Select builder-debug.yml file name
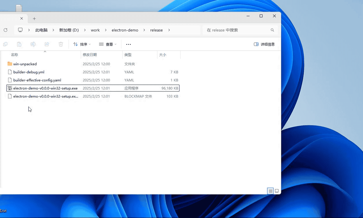The width and height of the screenshot is (363, 218). tap(29, 72)
